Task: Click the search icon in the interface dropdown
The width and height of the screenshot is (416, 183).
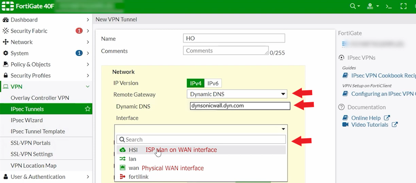Action: point(122,140)
